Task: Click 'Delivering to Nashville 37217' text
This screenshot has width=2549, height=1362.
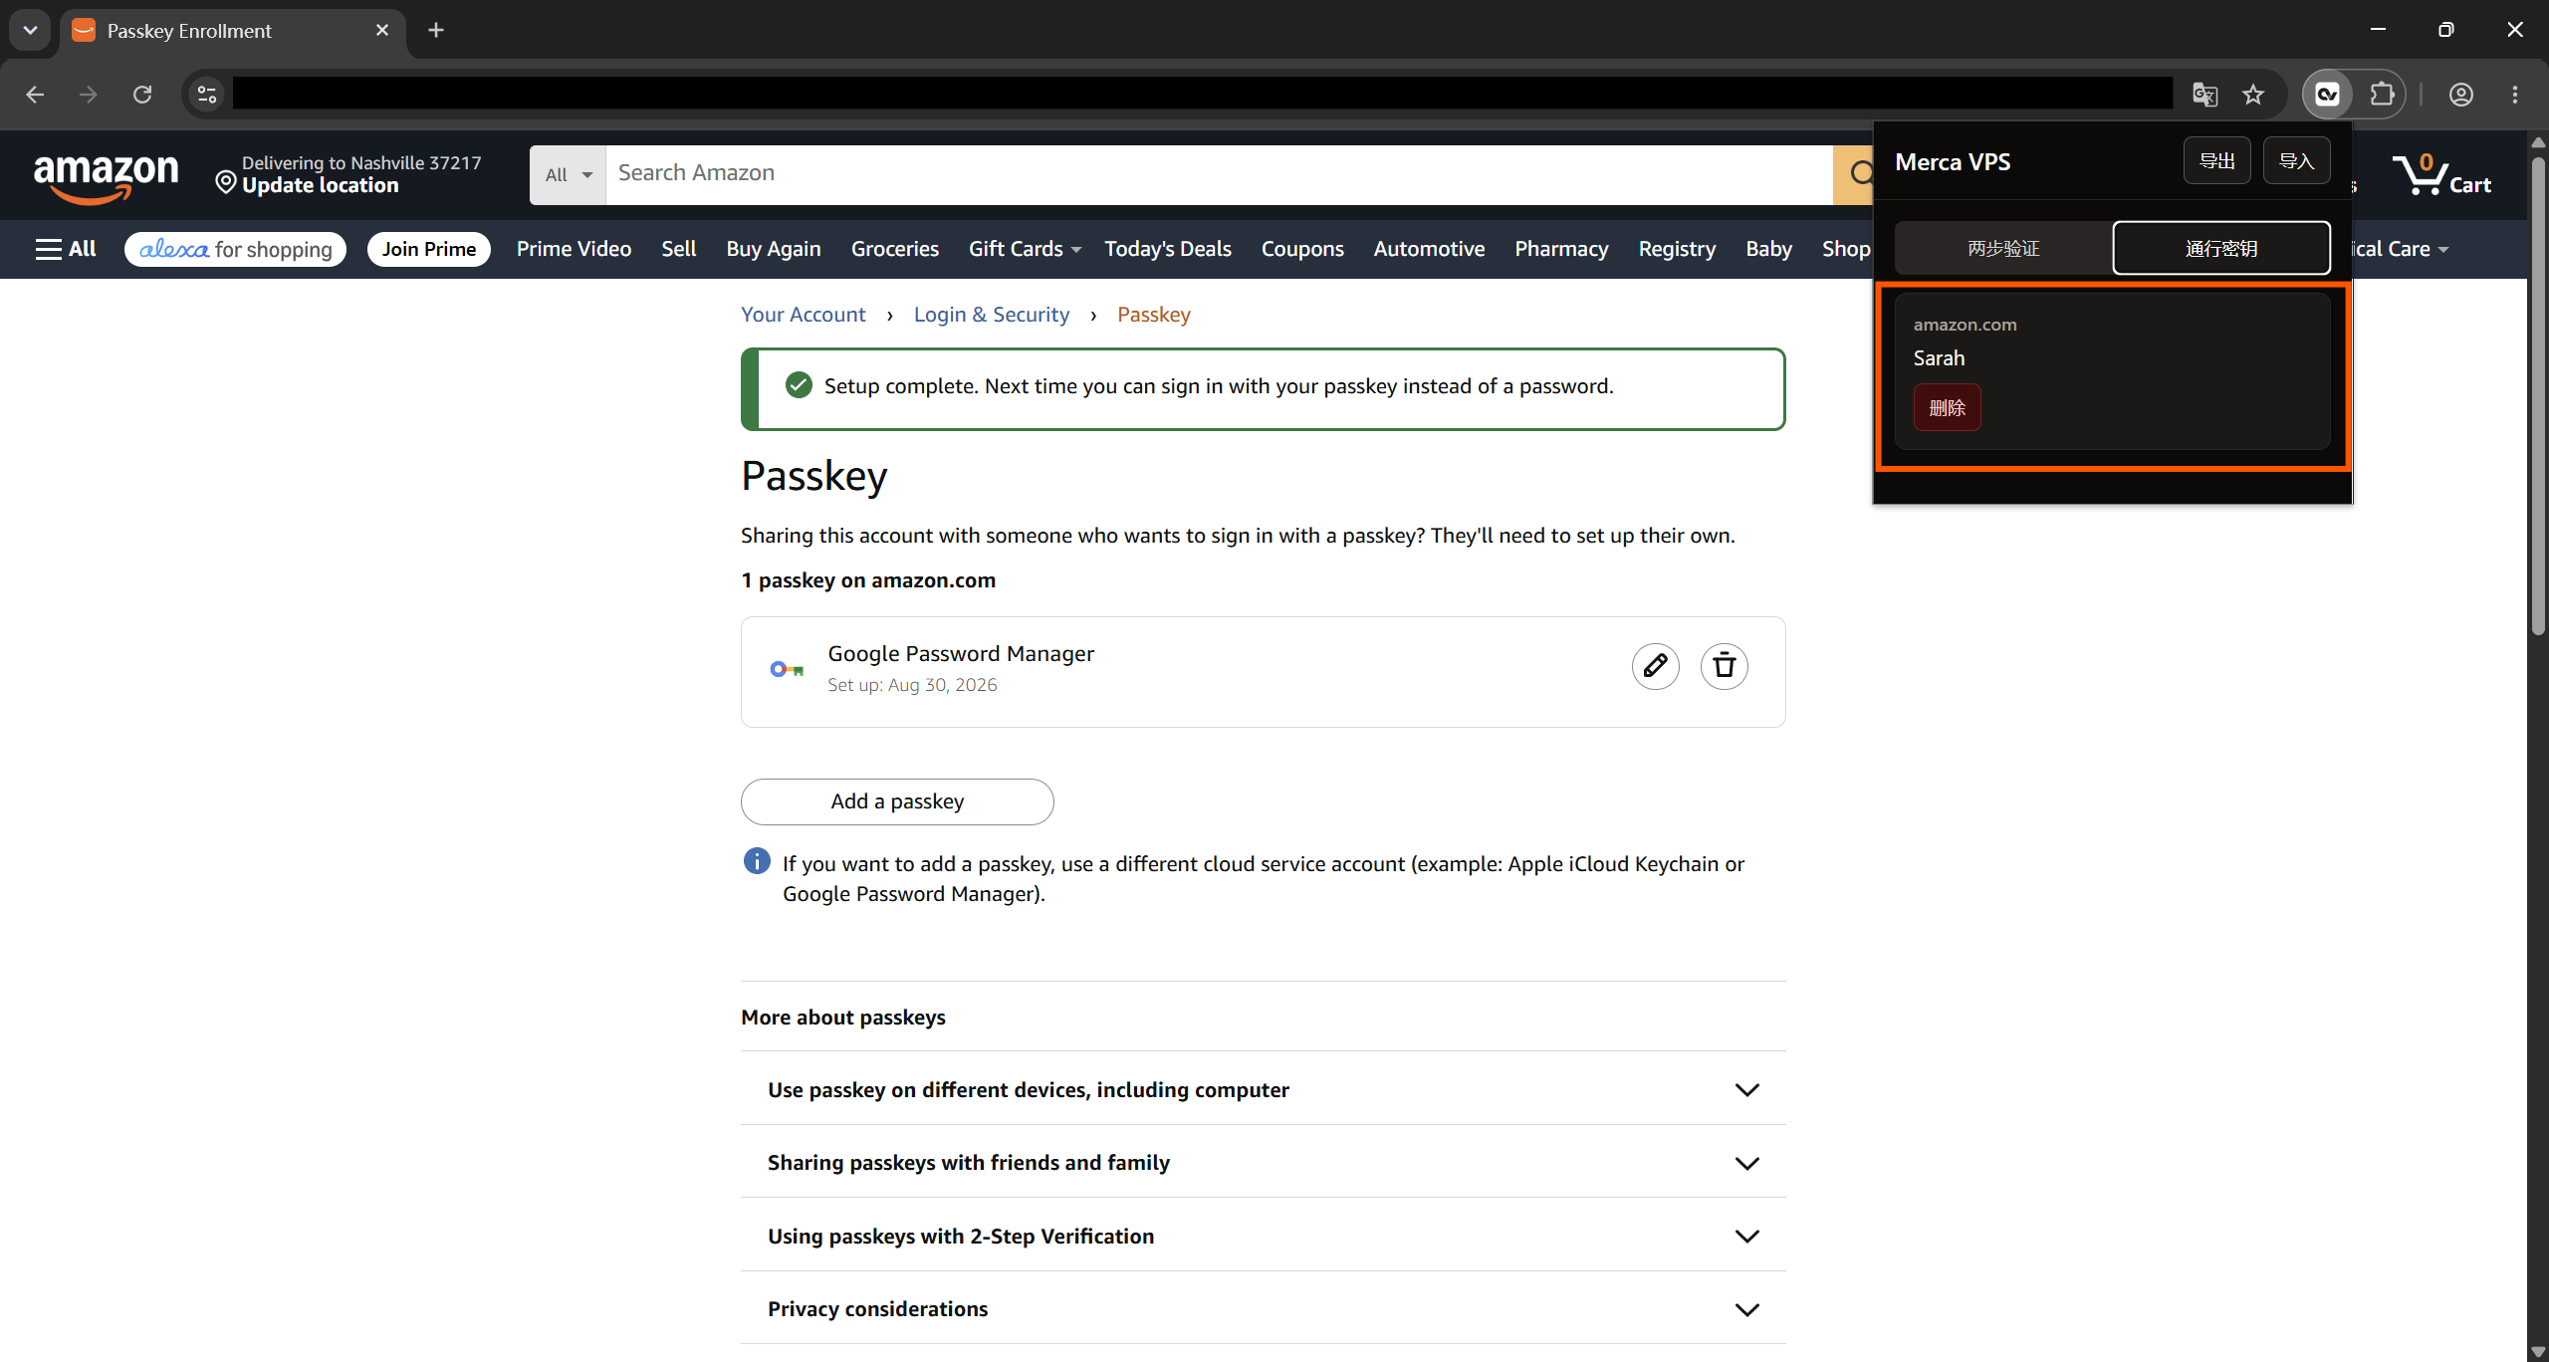Action: (361, 162)
